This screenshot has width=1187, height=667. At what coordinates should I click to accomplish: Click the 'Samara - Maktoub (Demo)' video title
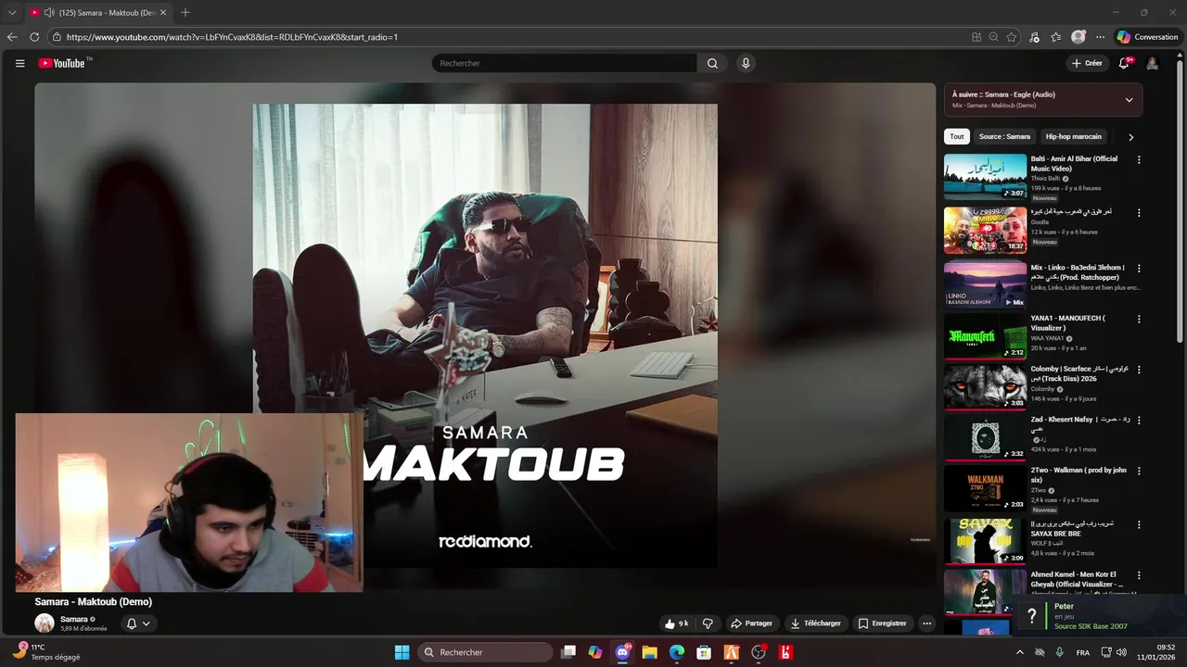[94, 601]
